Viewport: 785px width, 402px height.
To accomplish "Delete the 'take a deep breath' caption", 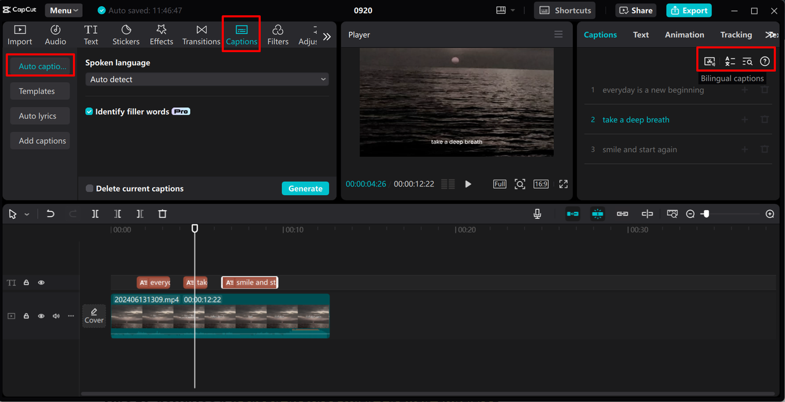I will [x=765, y=119].
